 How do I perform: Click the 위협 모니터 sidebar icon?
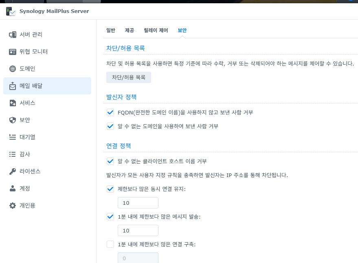tap(13, 52)
